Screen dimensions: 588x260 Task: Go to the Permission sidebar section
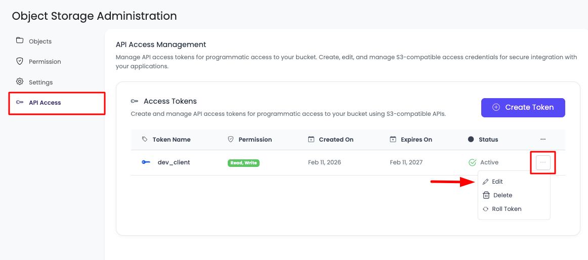tap(45, 62)
